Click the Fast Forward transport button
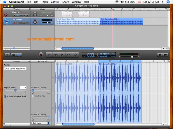 (69, 55)
